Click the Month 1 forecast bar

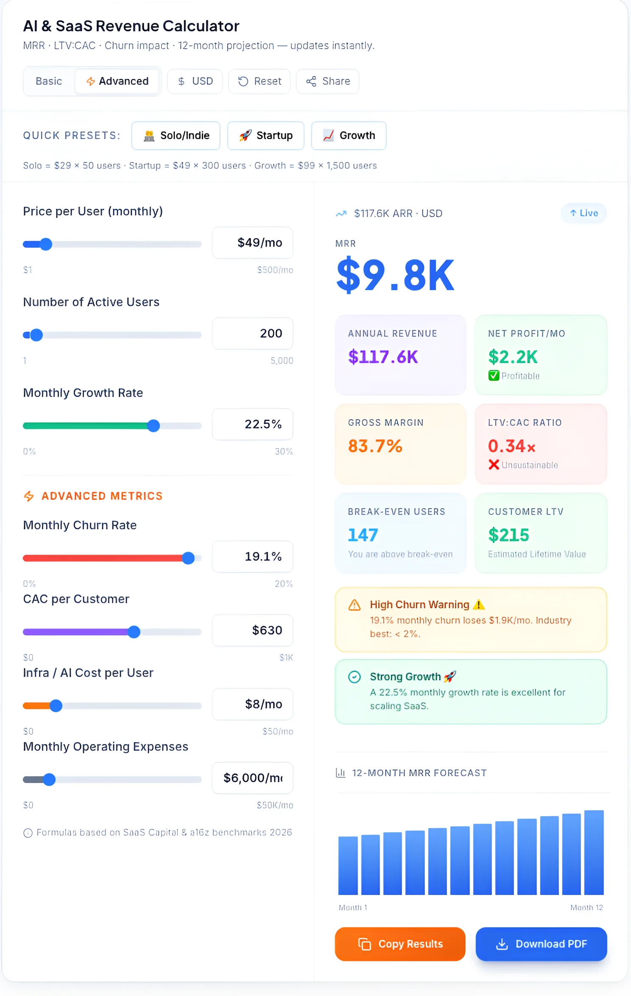pos(348,865)
